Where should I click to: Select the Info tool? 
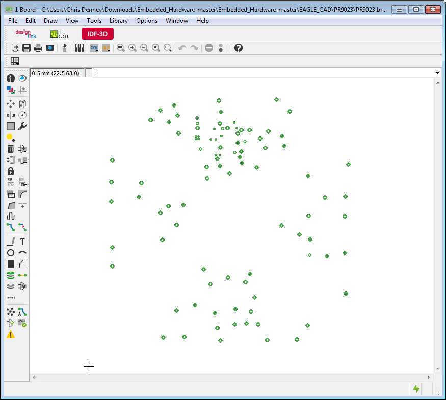point(11,78)
